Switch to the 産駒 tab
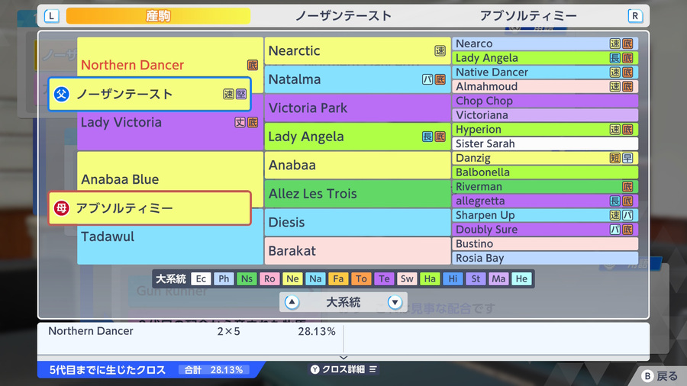 (158, 16)
